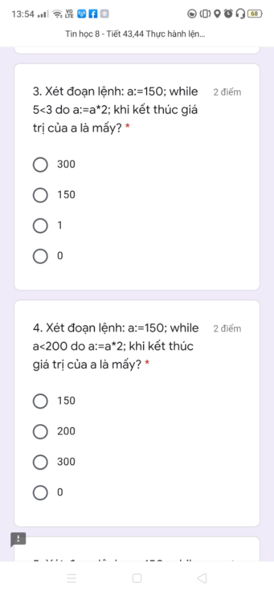
Task: Tap the location pin status icon
Action: pyautogui.click(x=218, y=13)
